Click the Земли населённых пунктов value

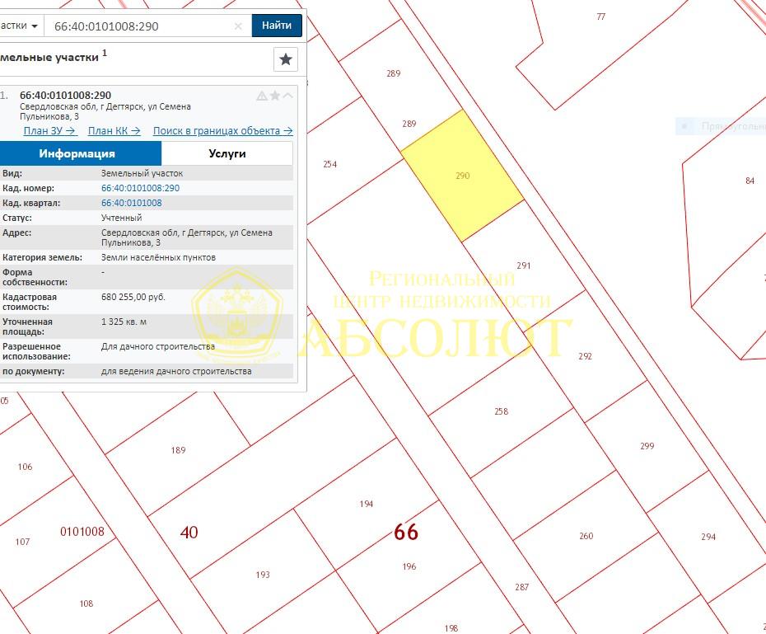coord(158,257)
